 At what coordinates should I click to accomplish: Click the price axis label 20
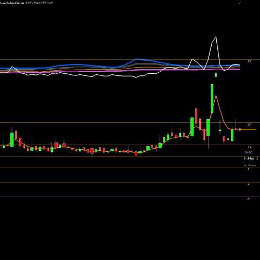pyautogui.click(x=249, y=124)
